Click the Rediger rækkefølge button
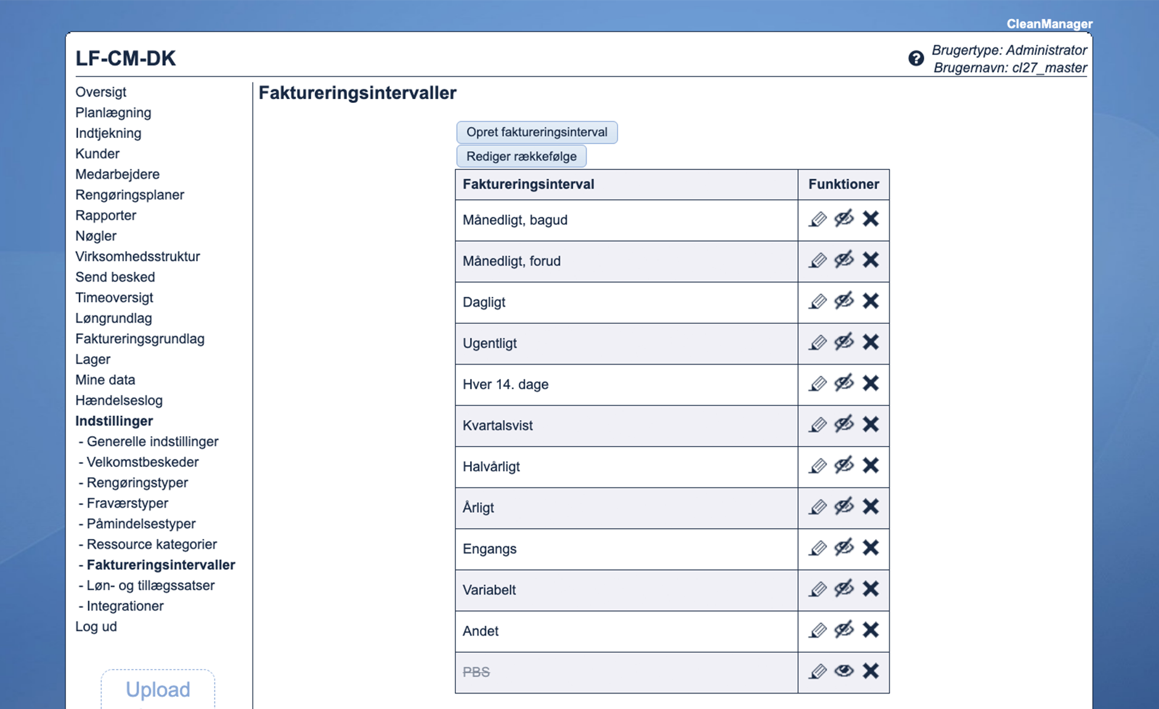The image size is (1159, 709). tap(521, 156)
